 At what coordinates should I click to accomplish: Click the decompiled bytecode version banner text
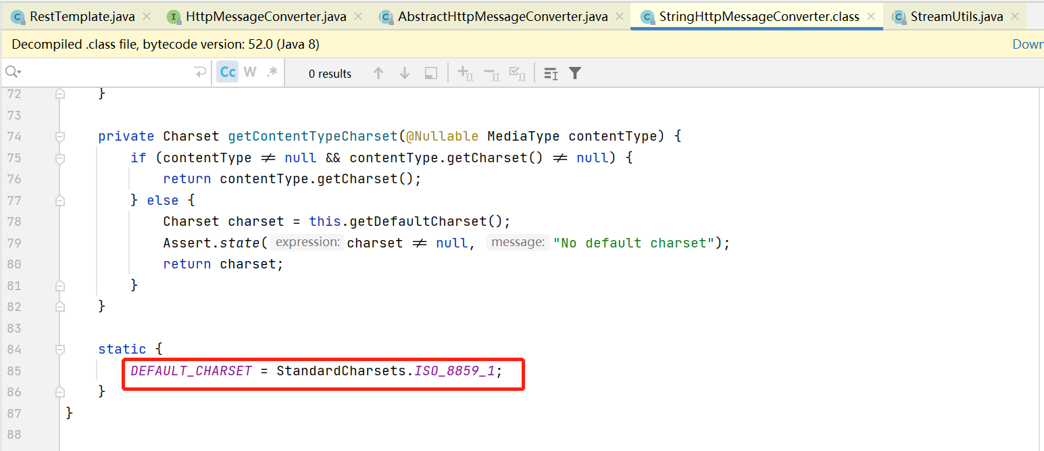point(166,45)
